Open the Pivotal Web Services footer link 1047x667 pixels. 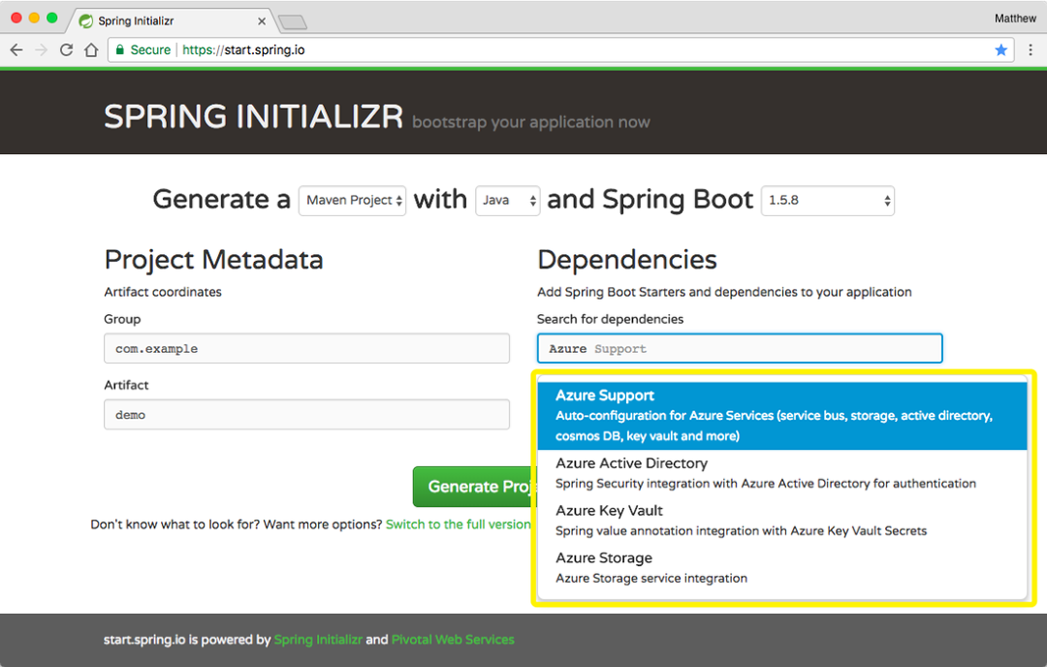point(453,640)
